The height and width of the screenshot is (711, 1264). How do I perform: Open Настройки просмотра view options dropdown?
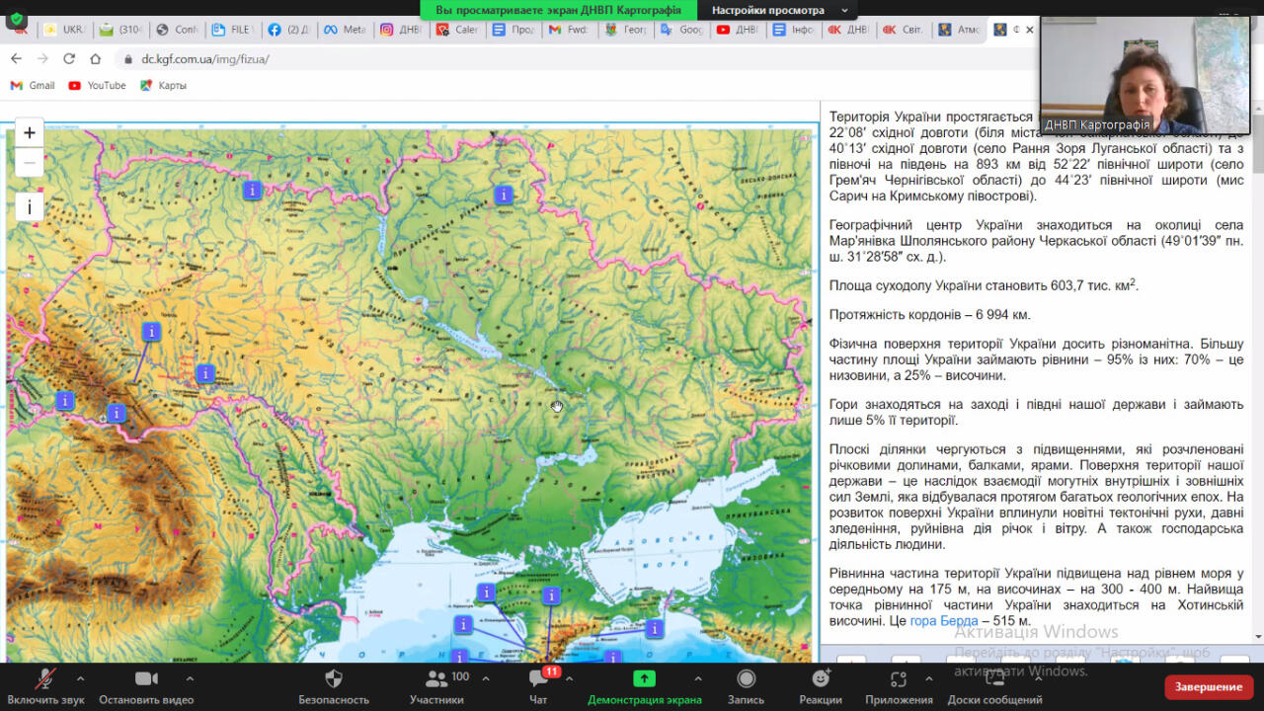coord(779,10)
